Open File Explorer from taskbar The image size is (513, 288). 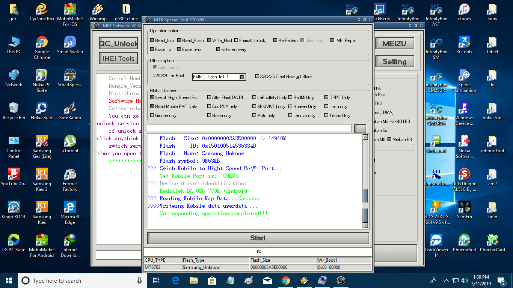click(x=194, y=280)
